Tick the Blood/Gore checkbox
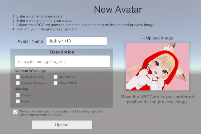The image size is (201, 134). coord(55,77)
